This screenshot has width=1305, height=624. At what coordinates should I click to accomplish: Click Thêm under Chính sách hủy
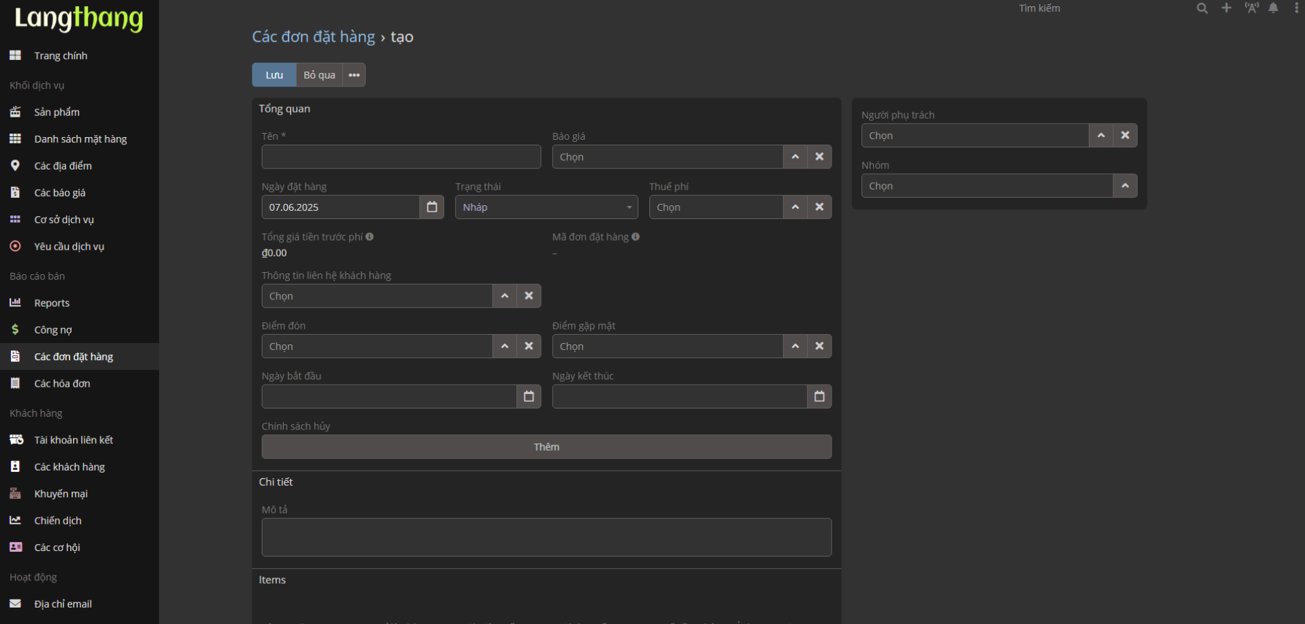pyautogui.click(x=546, y=447)
